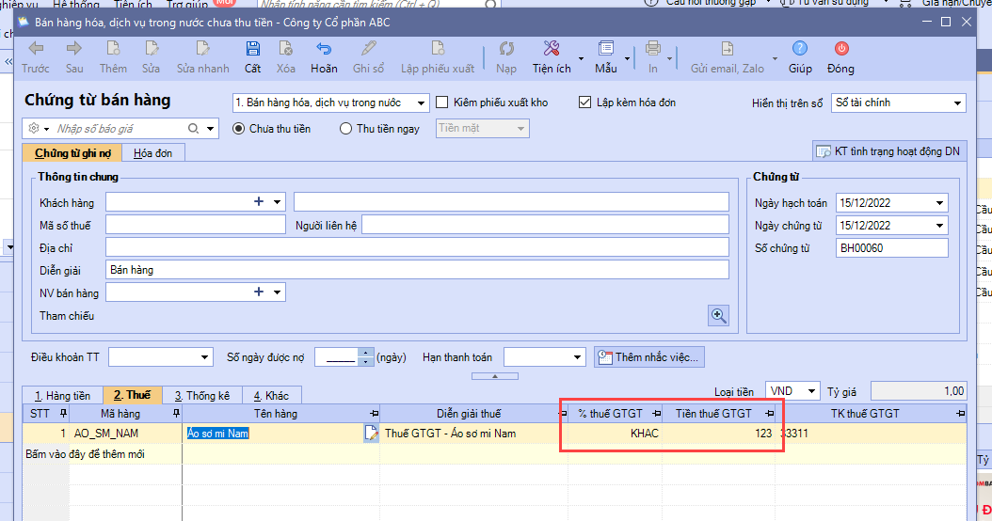This screenshot has height=521, width=992.
Task: Click KT tình trạng hoạt động DN button
Action: click(x=888, y=151)
